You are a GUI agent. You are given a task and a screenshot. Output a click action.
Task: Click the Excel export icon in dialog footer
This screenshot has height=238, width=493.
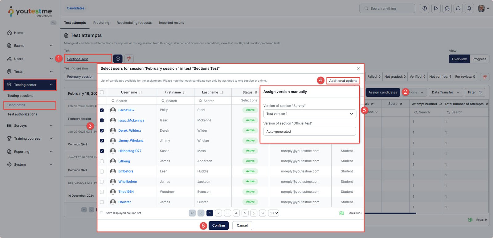(x=341, y=213)
